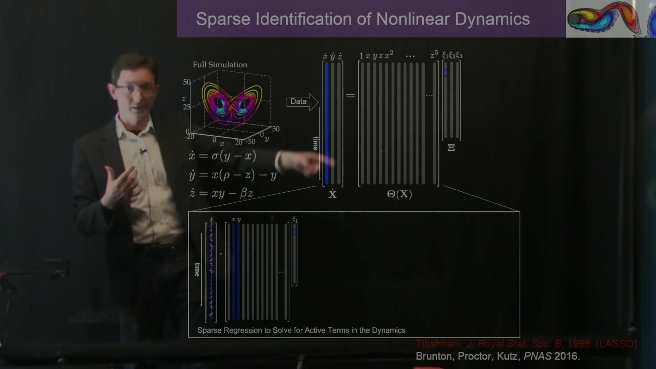The width and height of the screenshot is (656, 369).
Task: Select the Lorenz attractor butterfly plot
Action: [232, 104]
